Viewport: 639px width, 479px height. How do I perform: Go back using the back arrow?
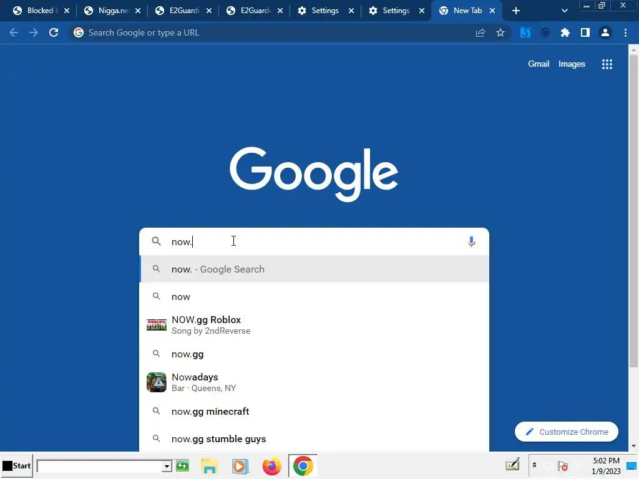pos(14,32)
